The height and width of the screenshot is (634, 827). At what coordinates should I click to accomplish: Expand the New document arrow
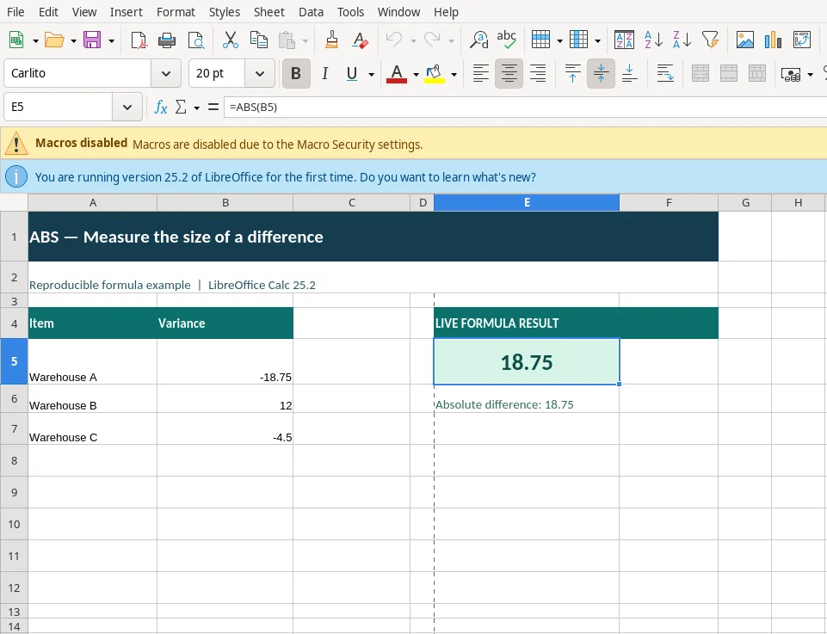pyautogui.click(x=35, y=40)
